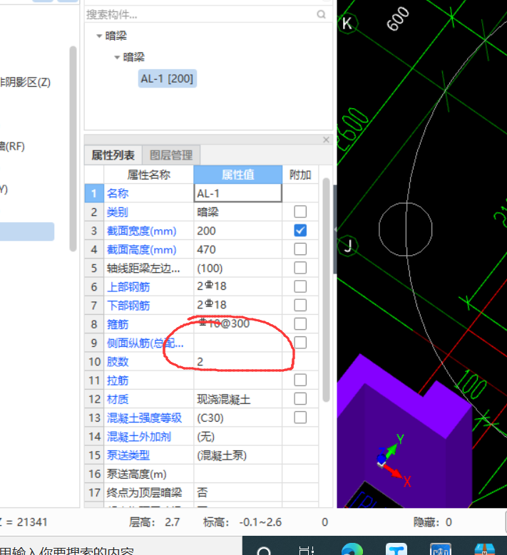This screenshot has width=507, height=555.
Task: Collapse side panel using splitter arrow
Action: click(335, 229)
